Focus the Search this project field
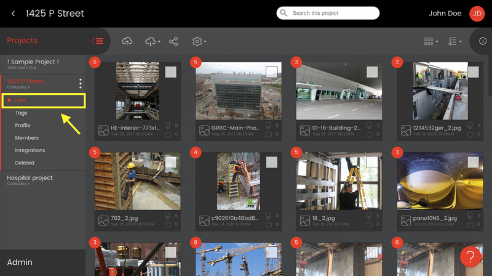The height and width of the screenshot is (276, 492). (328, 13)
